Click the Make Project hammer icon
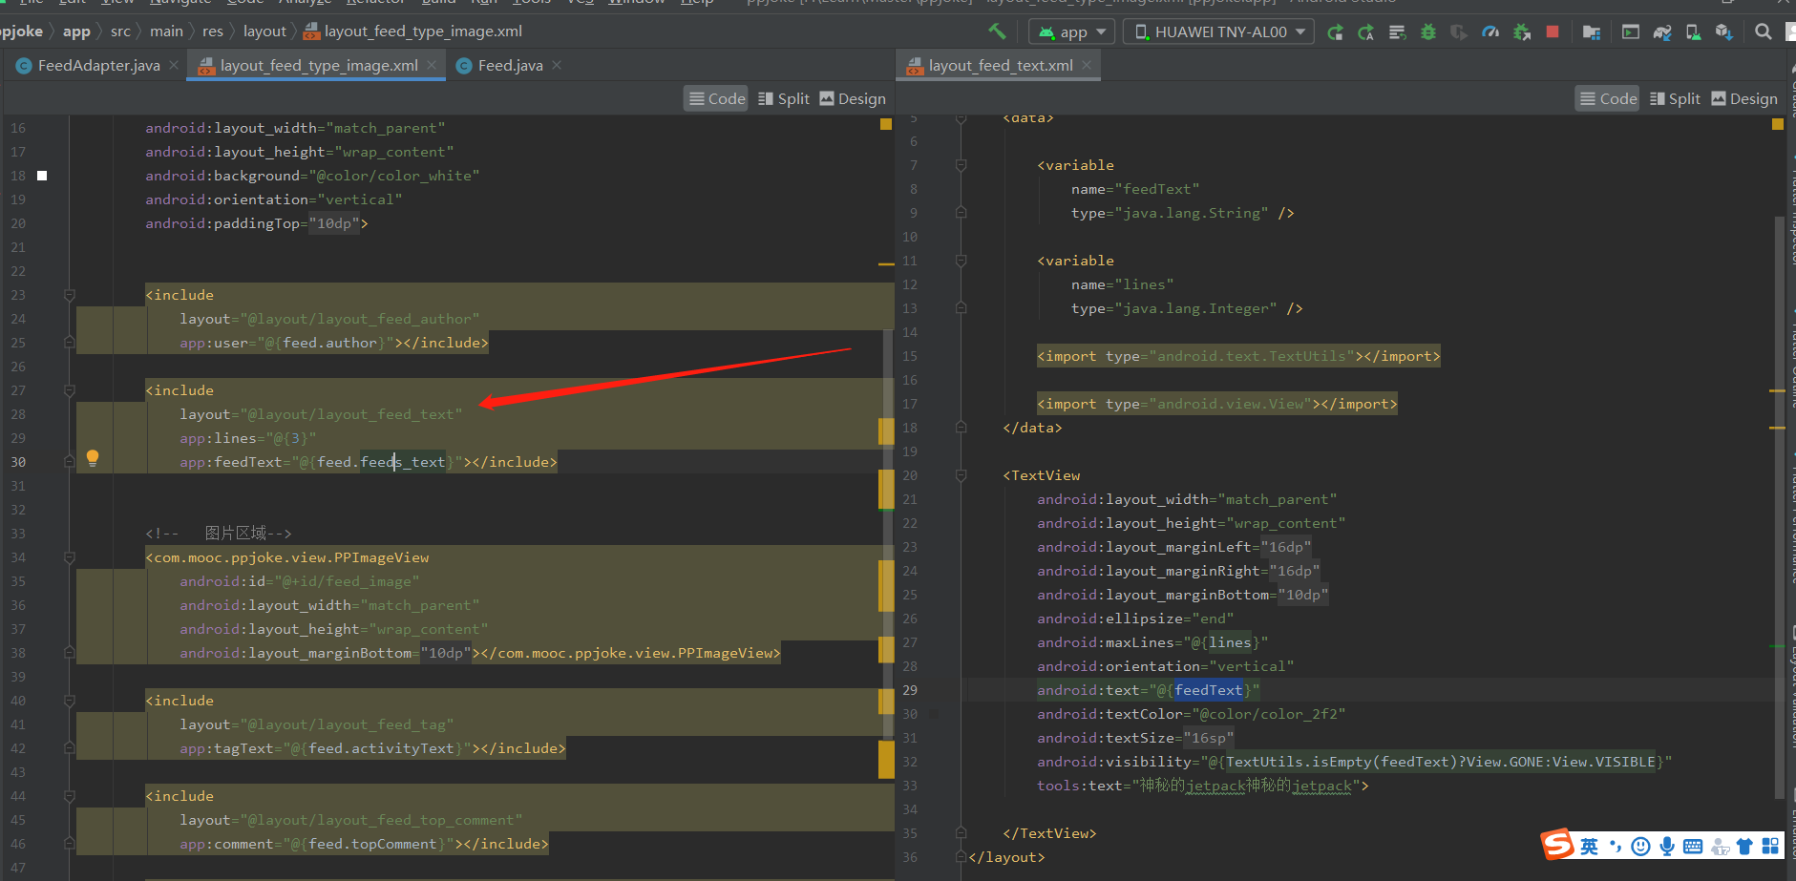The height and width of the screenshot is (881, 1796). pyautogui.click(x=997, y=31)
